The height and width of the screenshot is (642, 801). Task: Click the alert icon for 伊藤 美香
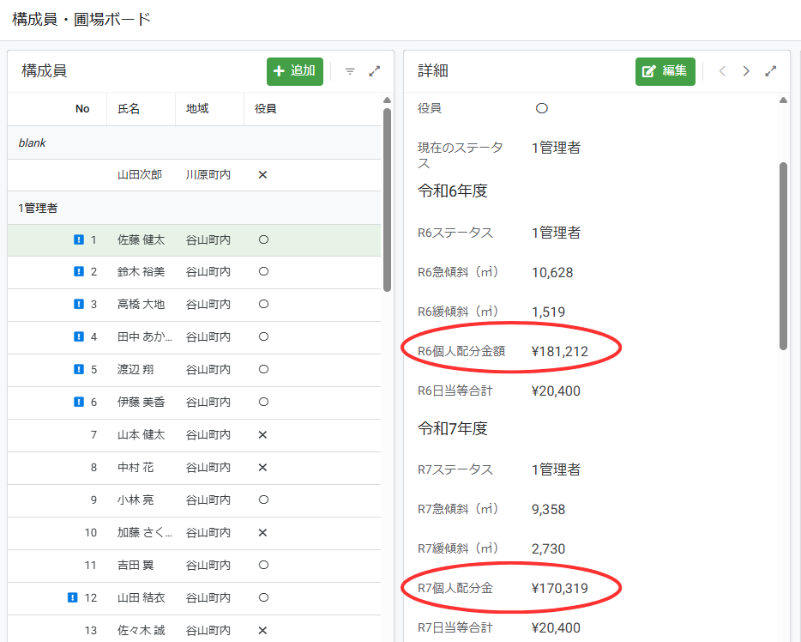pos(79,402)
